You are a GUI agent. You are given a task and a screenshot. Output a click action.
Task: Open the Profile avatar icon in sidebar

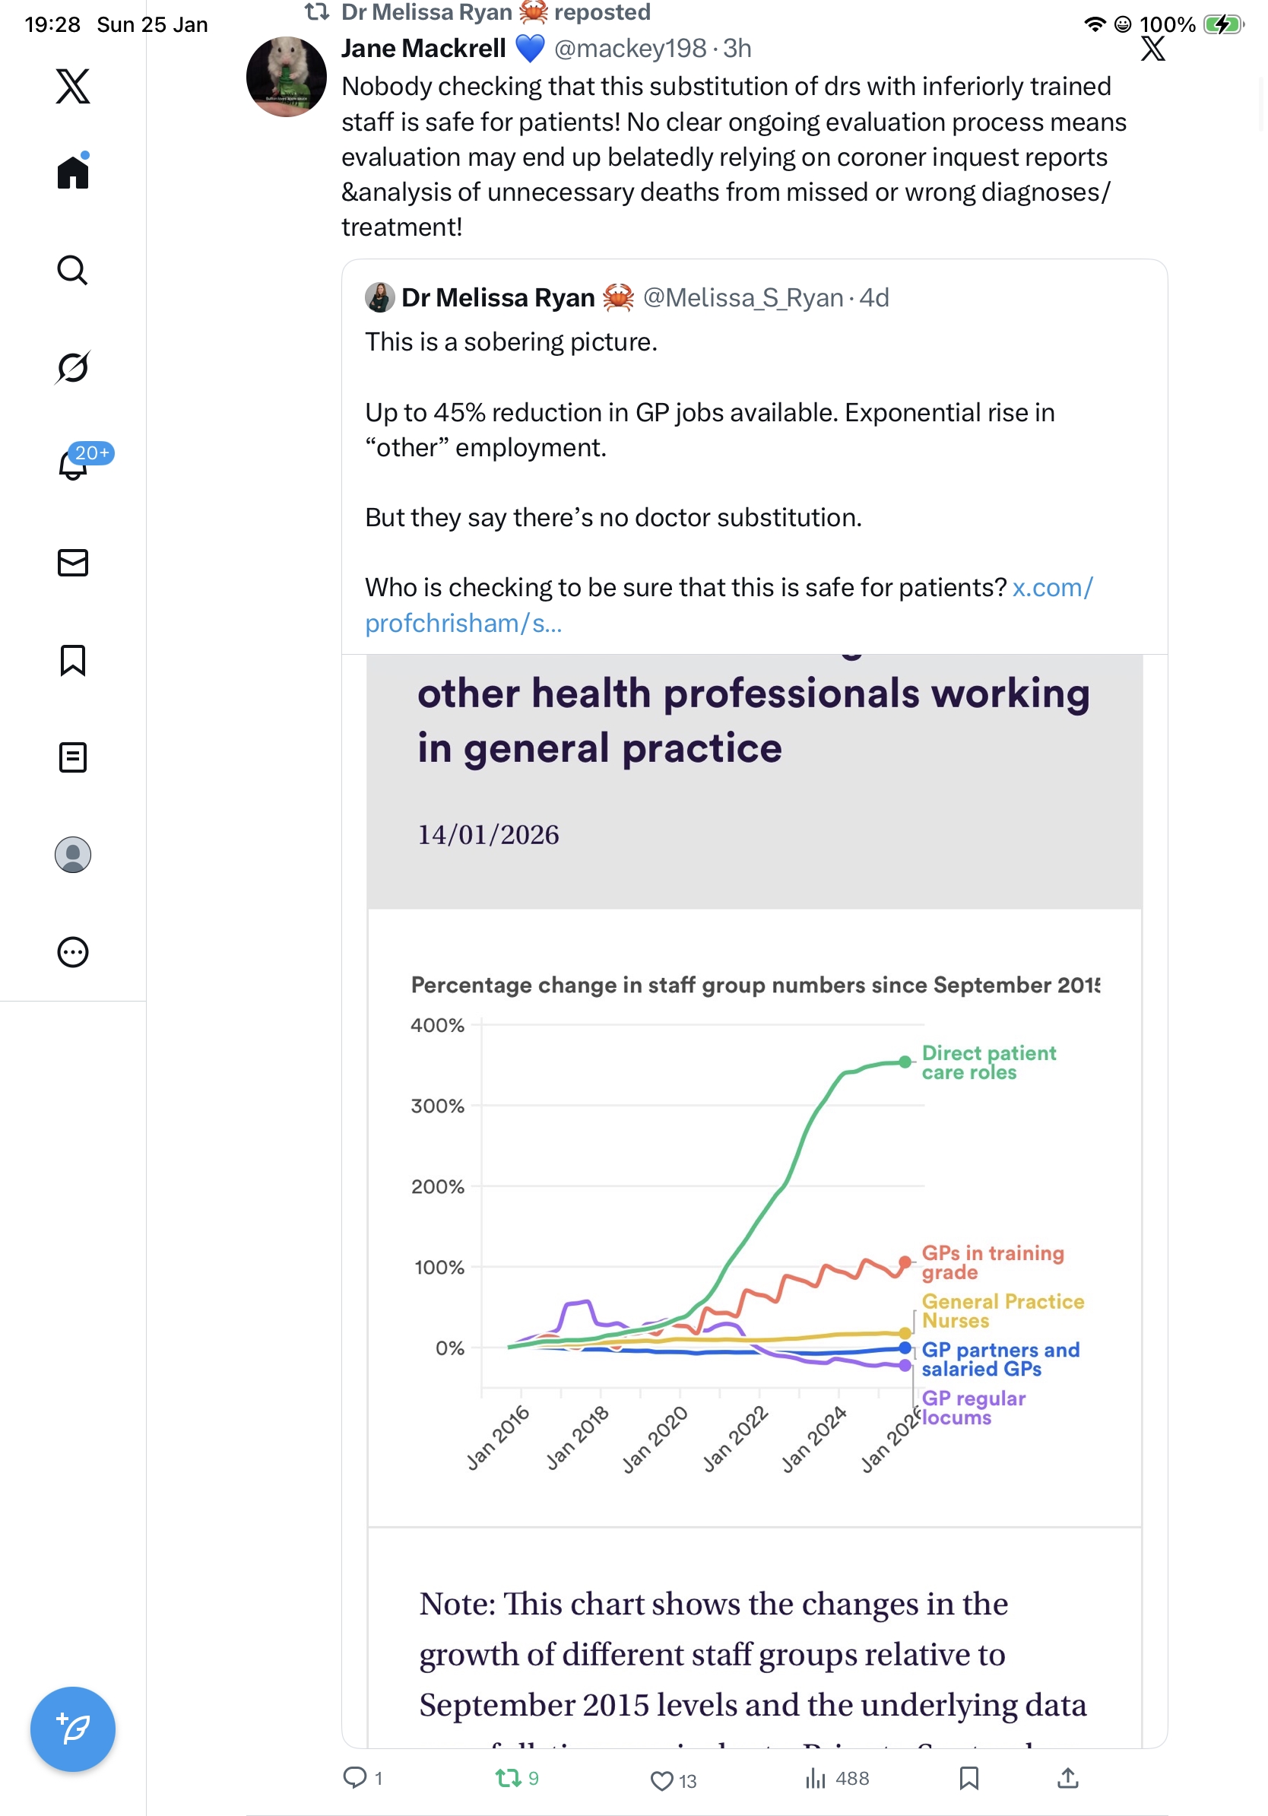tap(73, 855)
